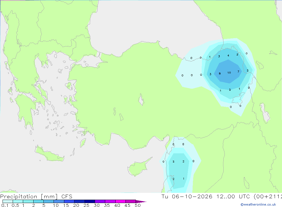Click the 45–50 mm legend swatch
This screenshot has width=282, height=207.
[x=131, y=201]
